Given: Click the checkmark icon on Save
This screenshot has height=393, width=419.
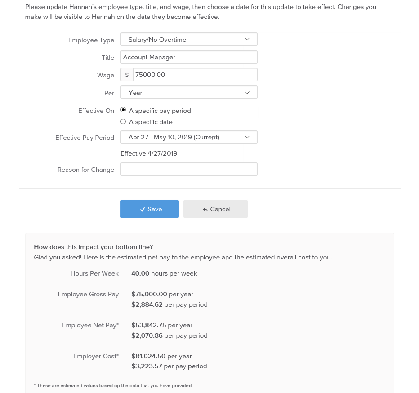Looking at the screenshot, I should [143, 210].
